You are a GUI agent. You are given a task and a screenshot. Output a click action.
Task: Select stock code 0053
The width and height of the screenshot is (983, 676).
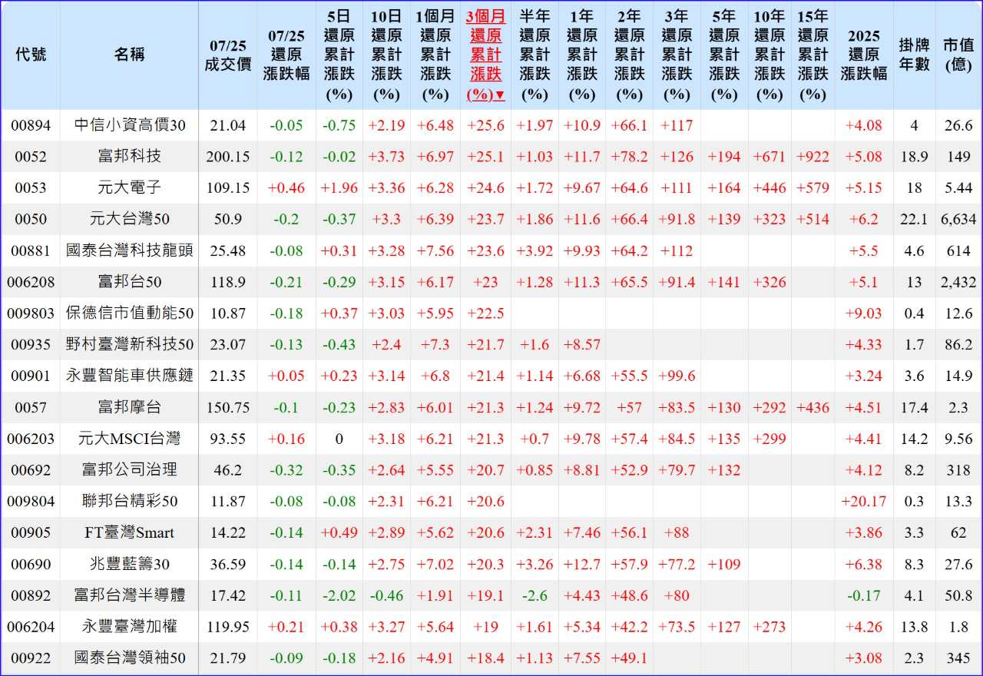pos(31,188)
